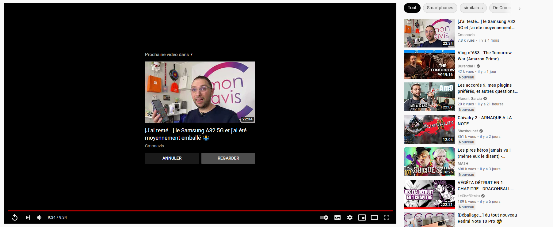Toggle the autoplay switch

click(324, 218)
